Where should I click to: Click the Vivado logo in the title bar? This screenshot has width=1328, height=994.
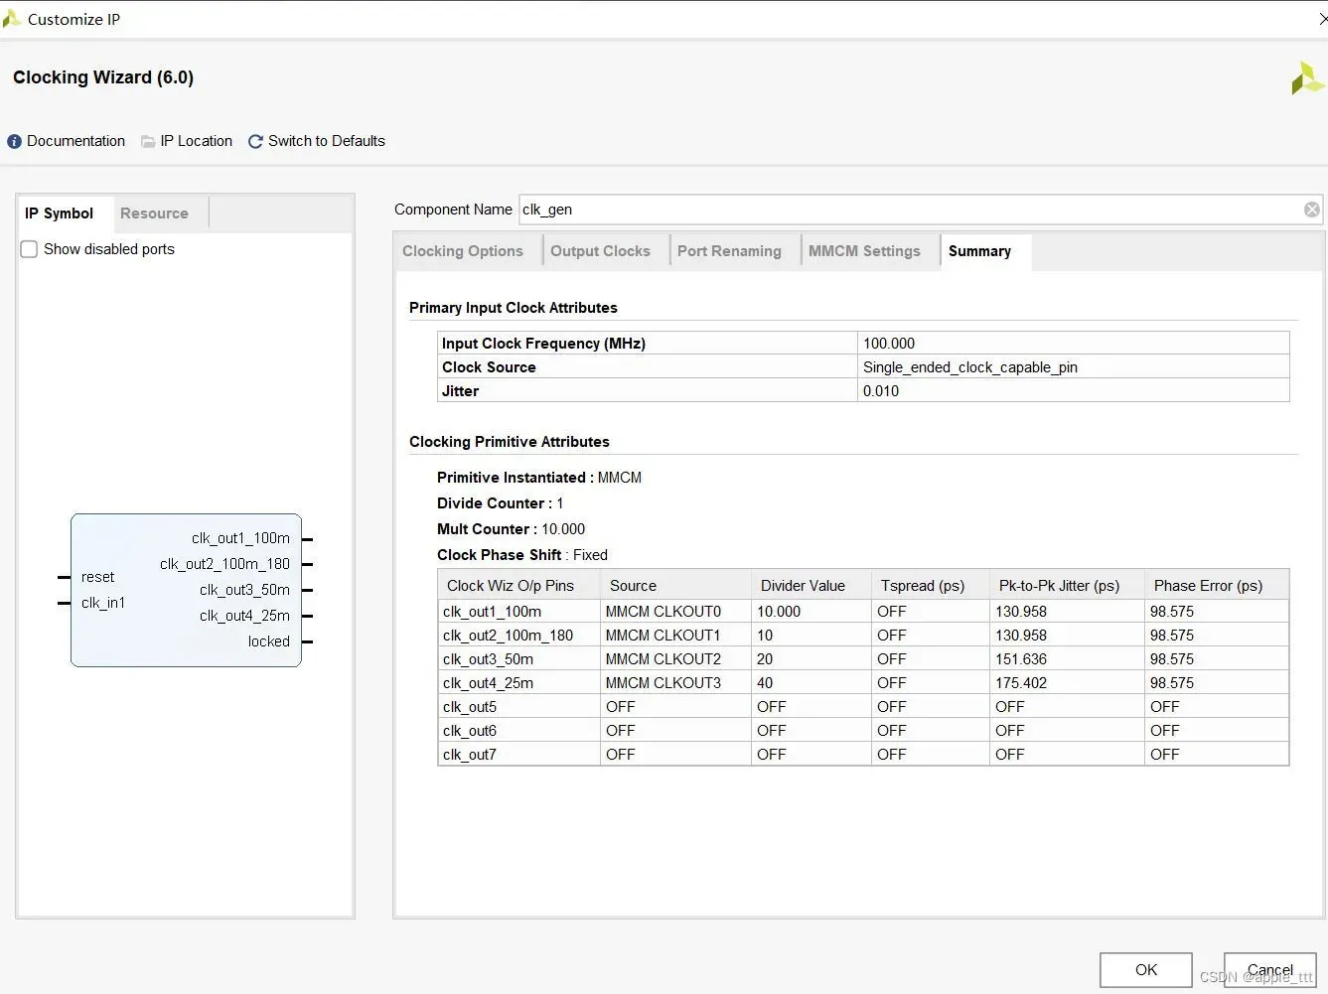12,19
